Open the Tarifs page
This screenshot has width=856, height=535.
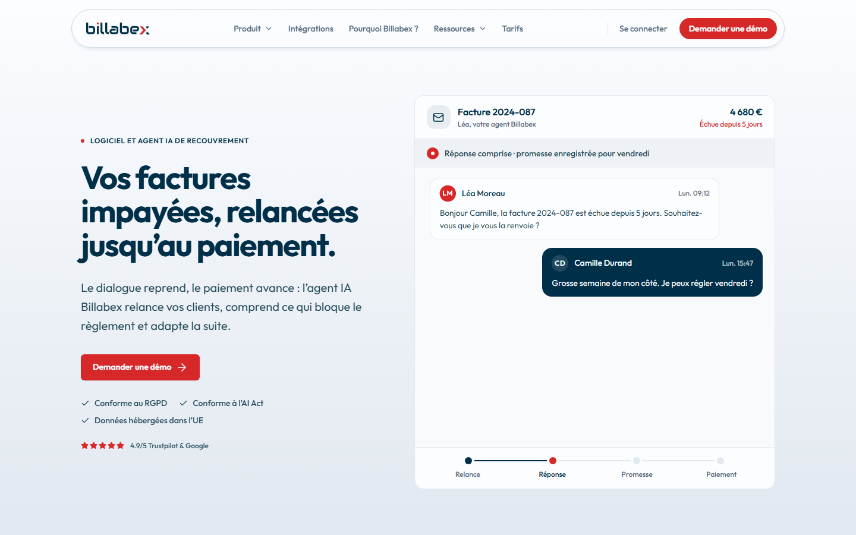click(x=512, y=29)
